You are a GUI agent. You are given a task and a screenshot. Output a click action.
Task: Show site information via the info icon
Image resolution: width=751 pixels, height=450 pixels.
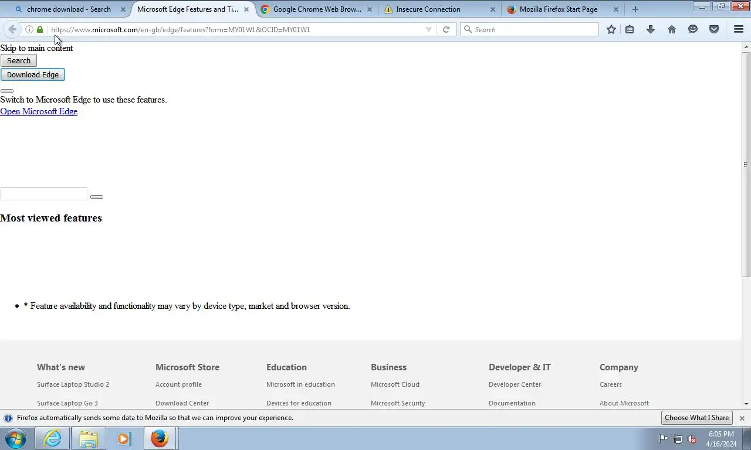tap(29, 29)
